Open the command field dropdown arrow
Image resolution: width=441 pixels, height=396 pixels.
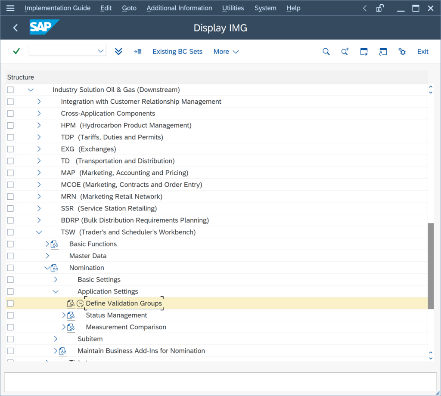click(101, 51)
